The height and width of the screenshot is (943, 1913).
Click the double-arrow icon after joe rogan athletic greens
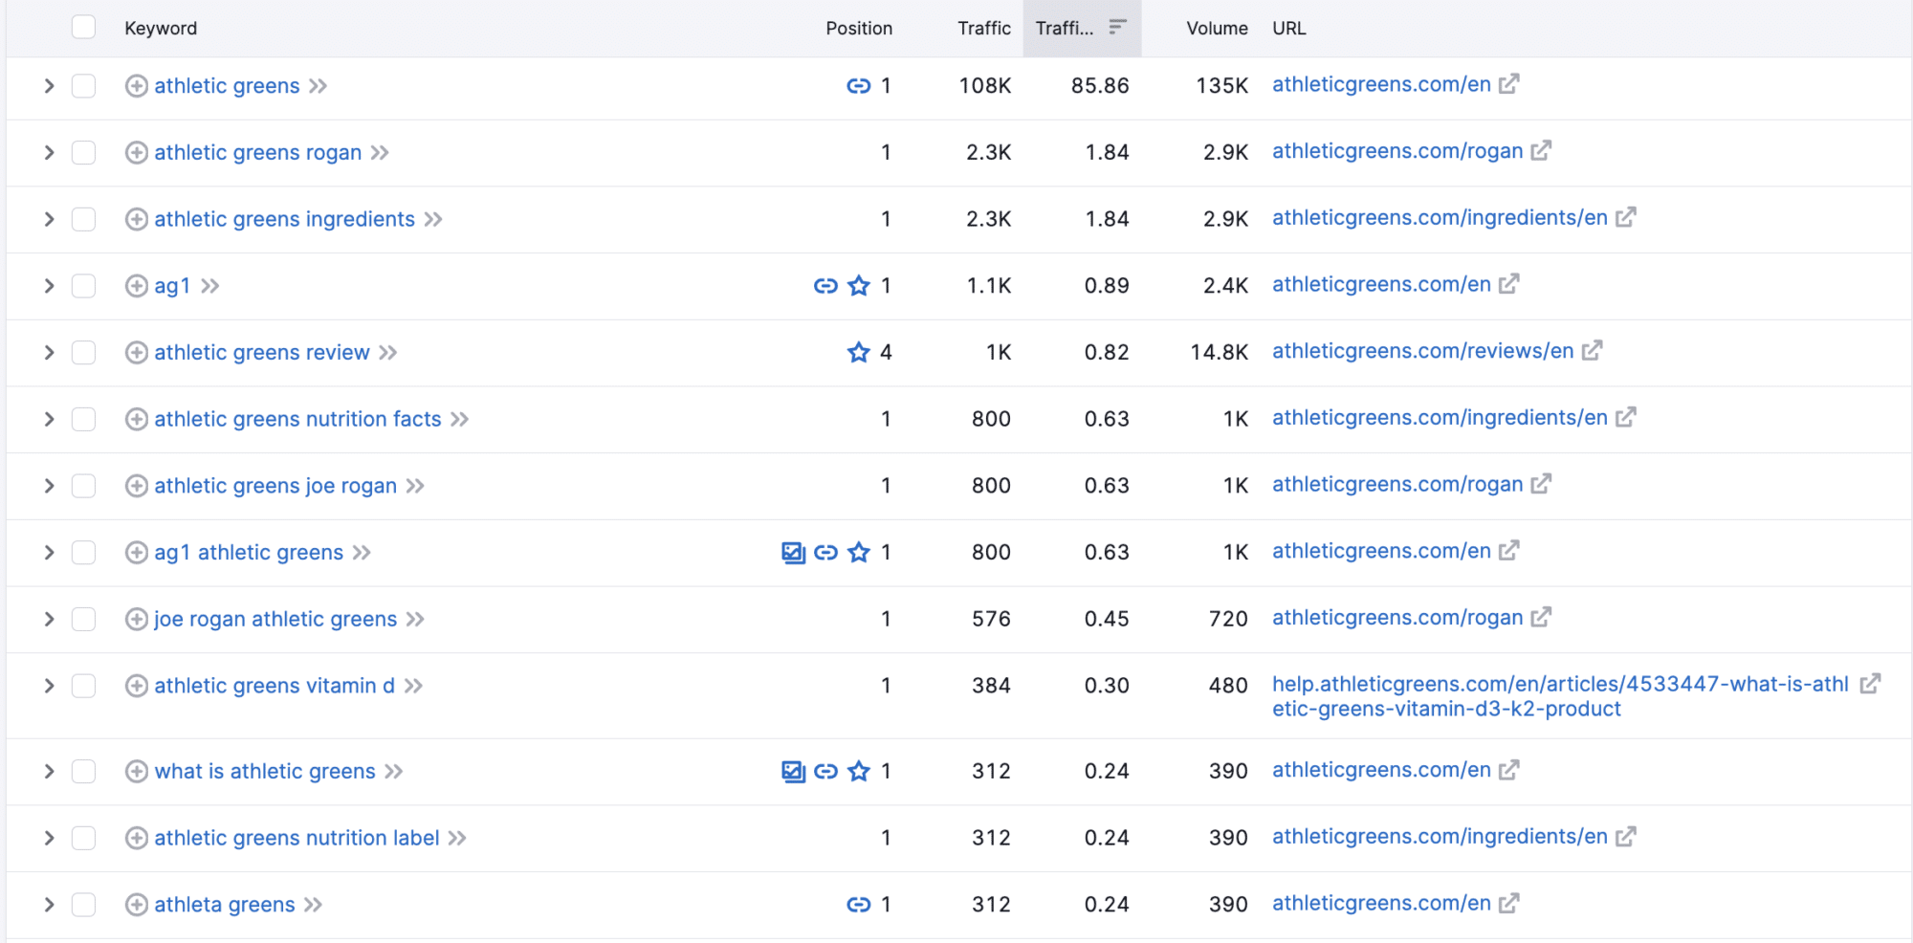click(x=415, y=619)
